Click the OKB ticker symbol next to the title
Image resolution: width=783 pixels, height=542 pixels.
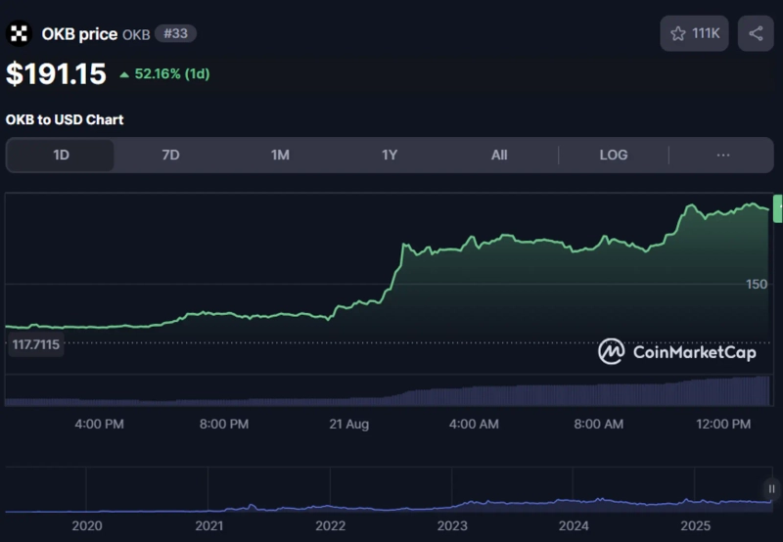pos(136,34)
